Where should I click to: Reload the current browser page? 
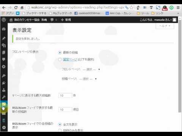16,8
